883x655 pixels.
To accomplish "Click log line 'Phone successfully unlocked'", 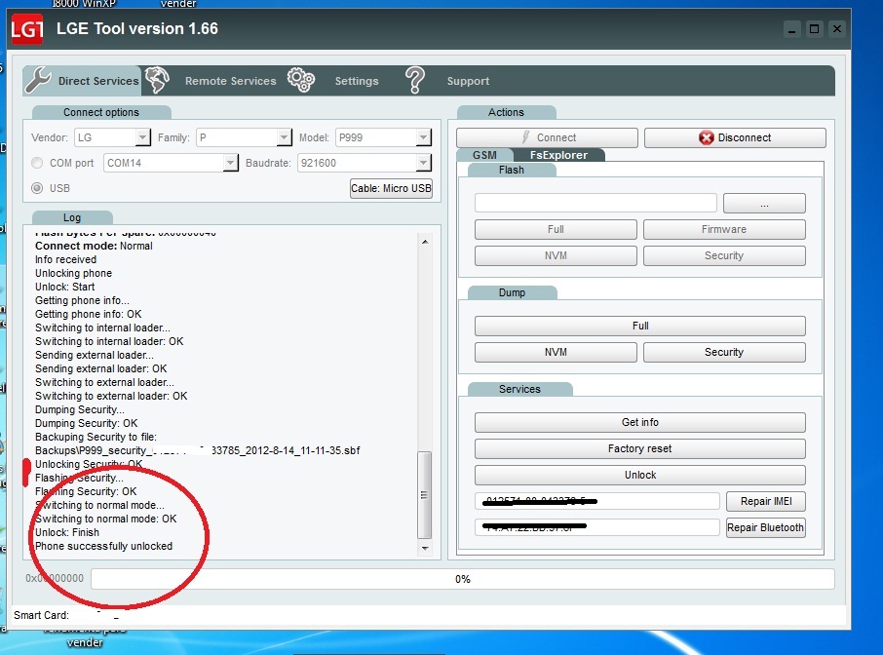I will tap(103, 546).
